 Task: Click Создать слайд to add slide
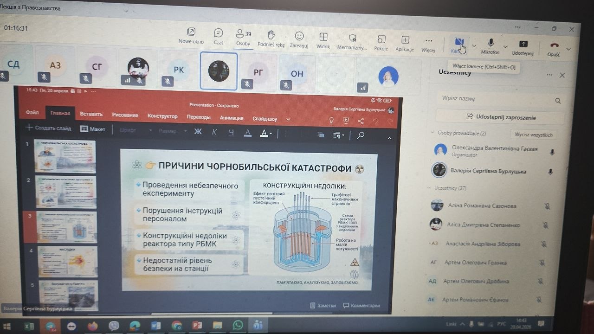[48, 128]
